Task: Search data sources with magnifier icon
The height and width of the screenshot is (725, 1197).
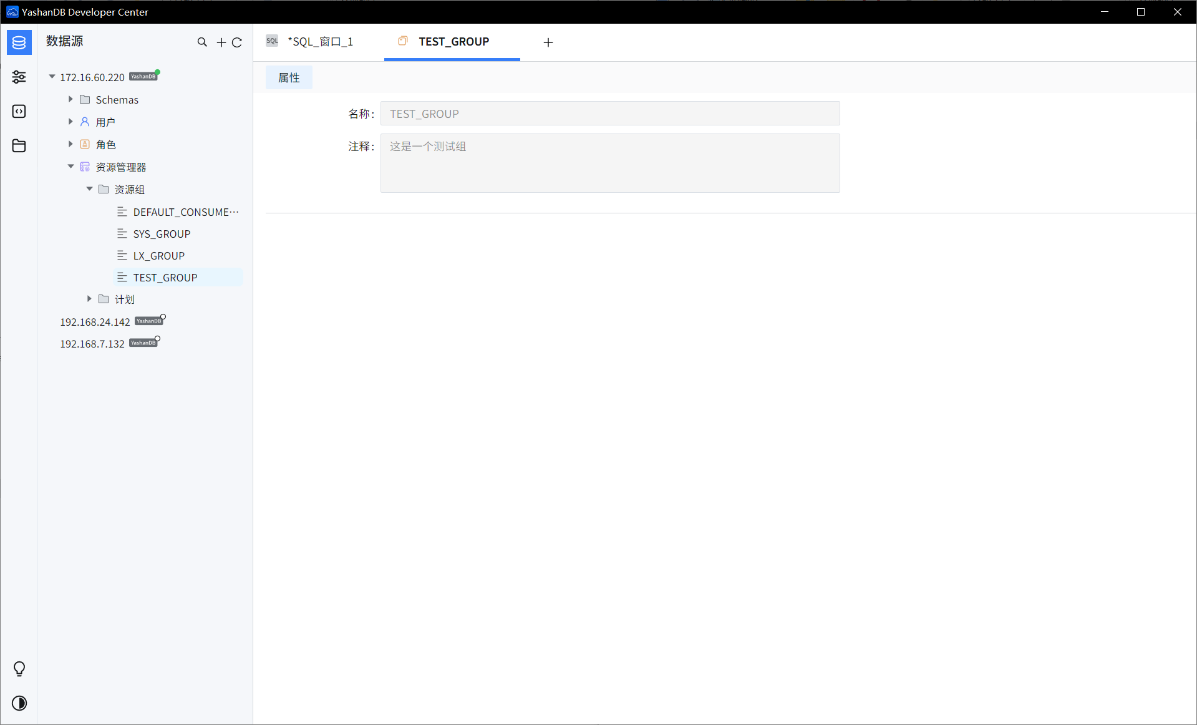Action: click(x=202, y=42)
